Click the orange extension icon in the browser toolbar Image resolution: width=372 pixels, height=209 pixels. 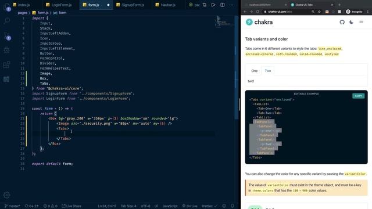tap(327, 12)
